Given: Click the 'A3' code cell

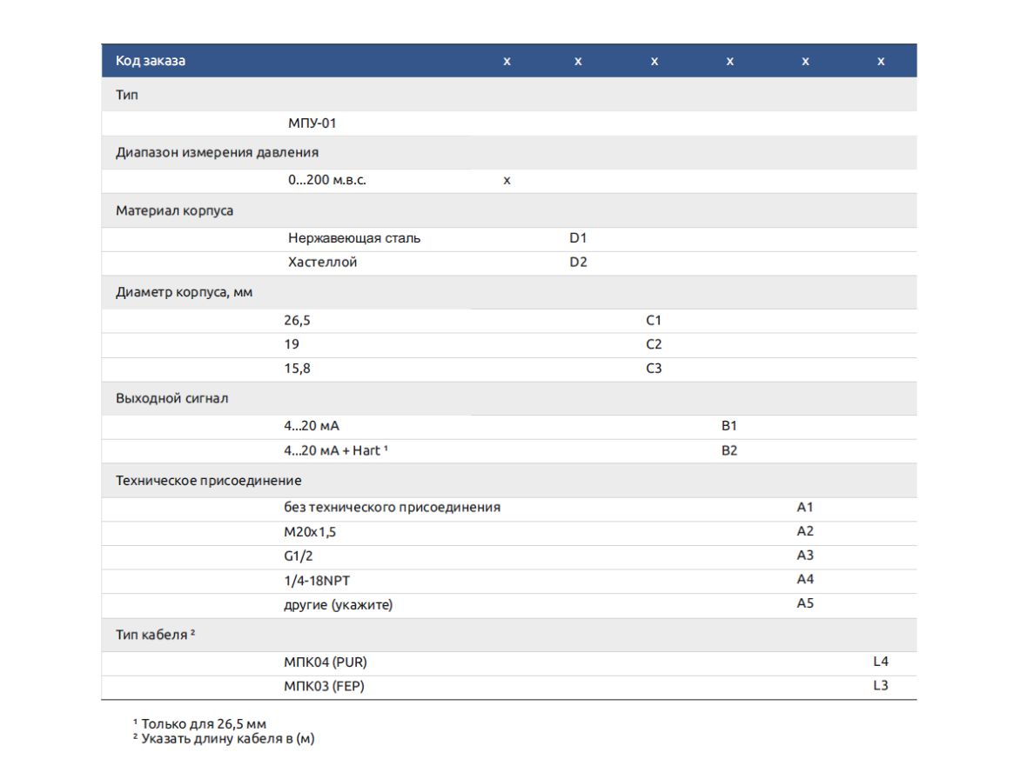Looking at the screenshot, I should (x=805, y=556).
